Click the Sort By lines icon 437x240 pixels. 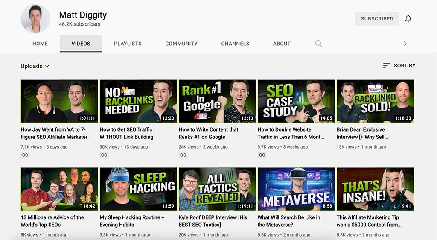(x=386, y=65)
